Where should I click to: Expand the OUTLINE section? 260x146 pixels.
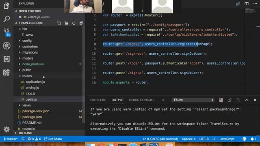[25, 133]
